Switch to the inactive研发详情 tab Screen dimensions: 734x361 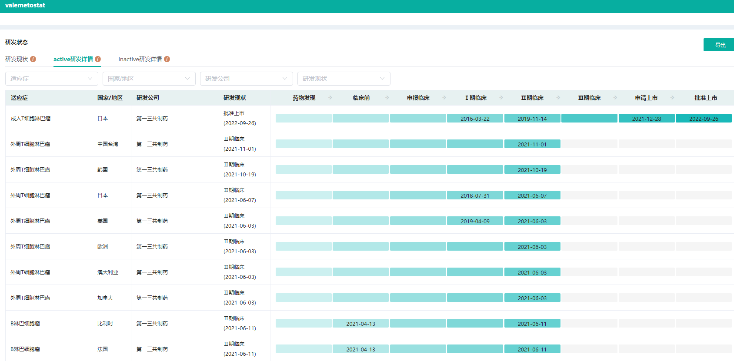click(x=140, y=59)
